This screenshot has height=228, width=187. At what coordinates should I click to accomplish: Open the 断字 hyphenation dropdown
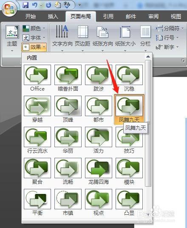(167, 47)
